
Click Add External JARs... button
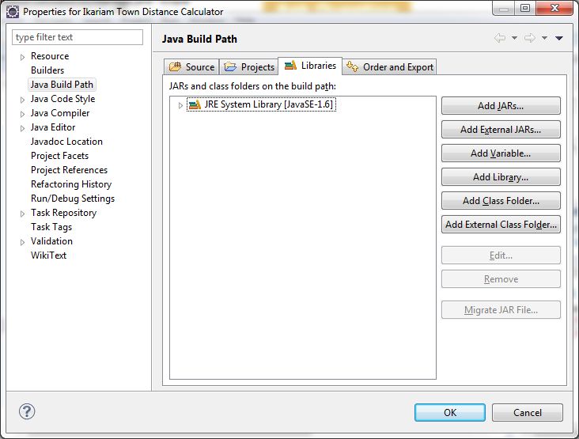(501, 130)
